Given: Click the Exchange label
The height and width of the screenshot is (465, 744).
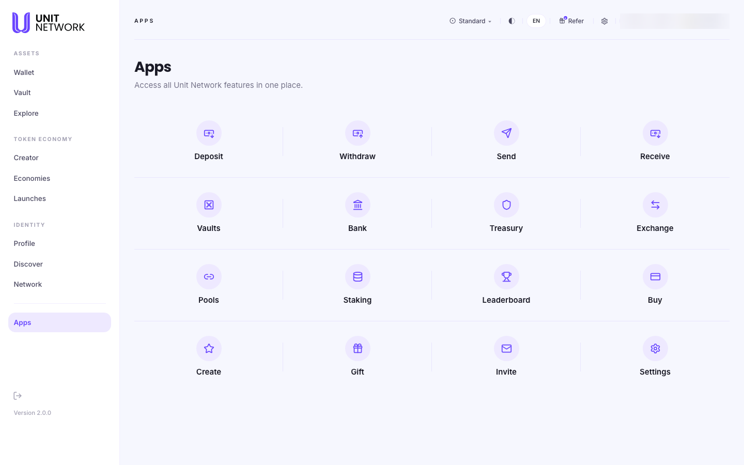Looking at the screenshot, I should click(655, 228).
